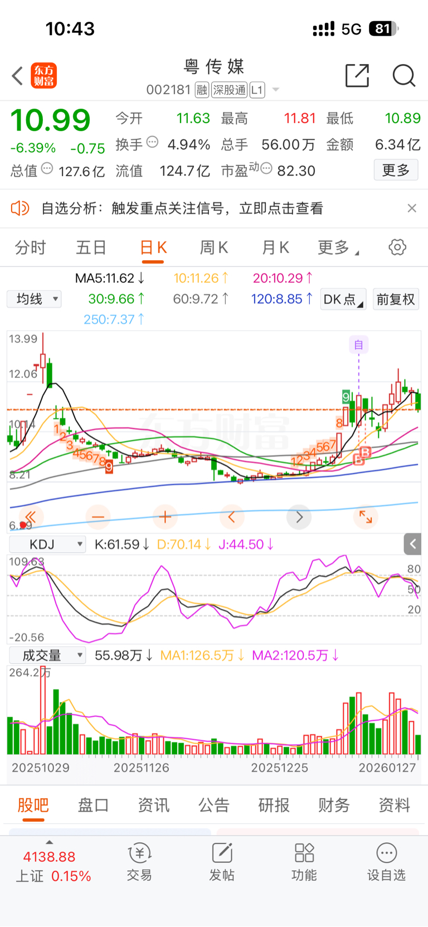Open the 研报 tab
The height and width of the screenshot is (927, 428).
click(274, 805)
